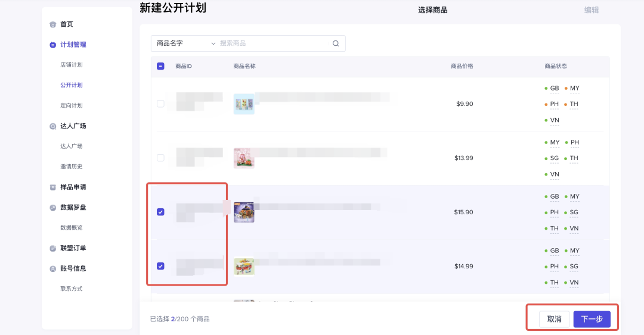The width and height of the screenshot is (644, 335).
Task: Click the 样品申请 icon in sidebar
Action: coord(53,187)
